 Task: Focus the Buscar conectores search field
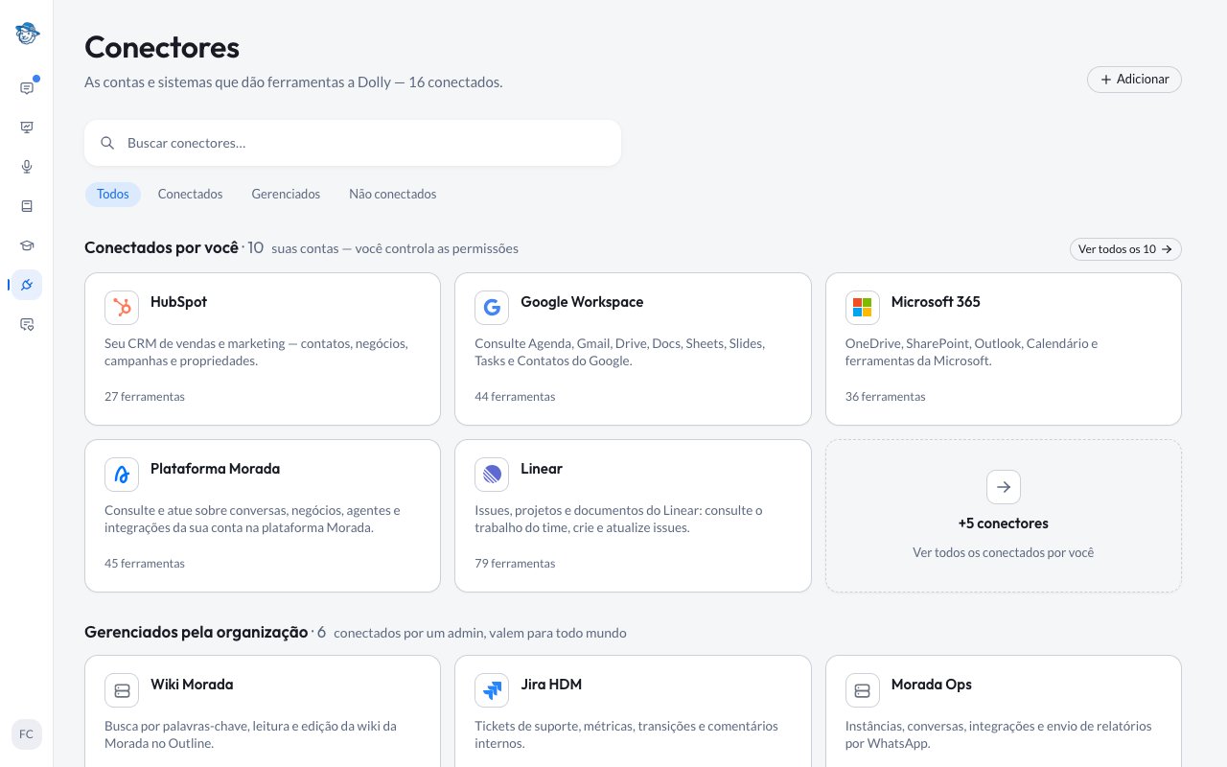click(x=353, y=143)
